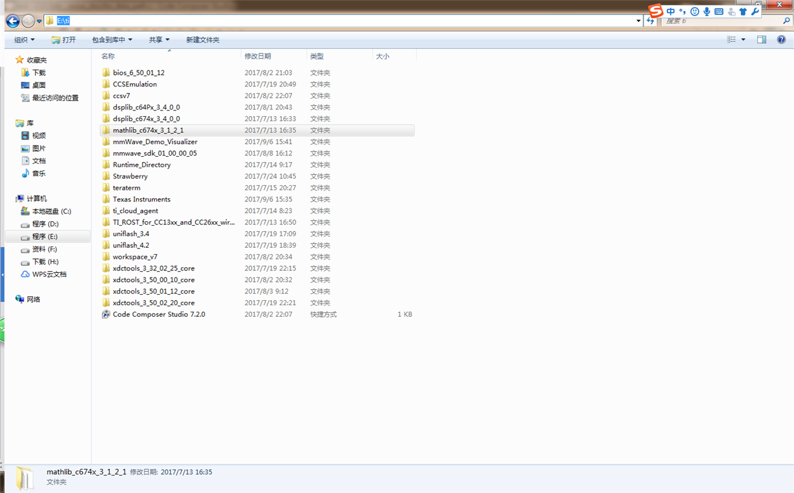Screen dimensions: 794x493
Task: Select the Code Composer Studio 7.2.0 shortcut icon
Action: coord(107,314)
